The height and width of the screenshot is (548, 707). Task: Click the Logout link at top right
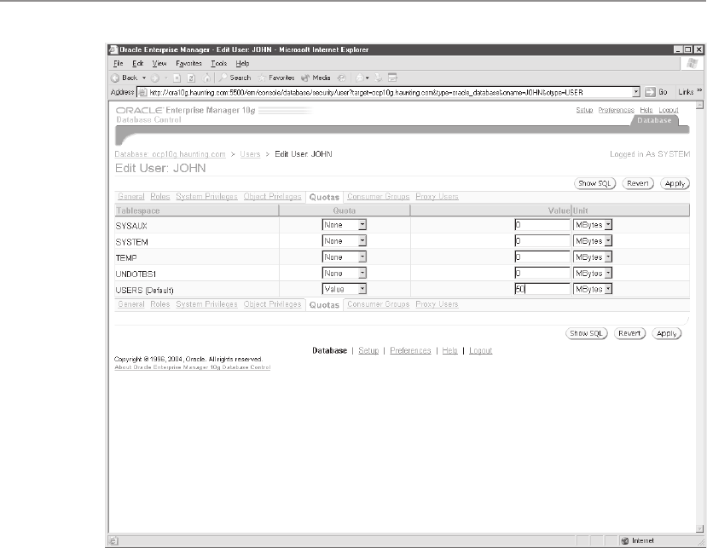[669, 110]
